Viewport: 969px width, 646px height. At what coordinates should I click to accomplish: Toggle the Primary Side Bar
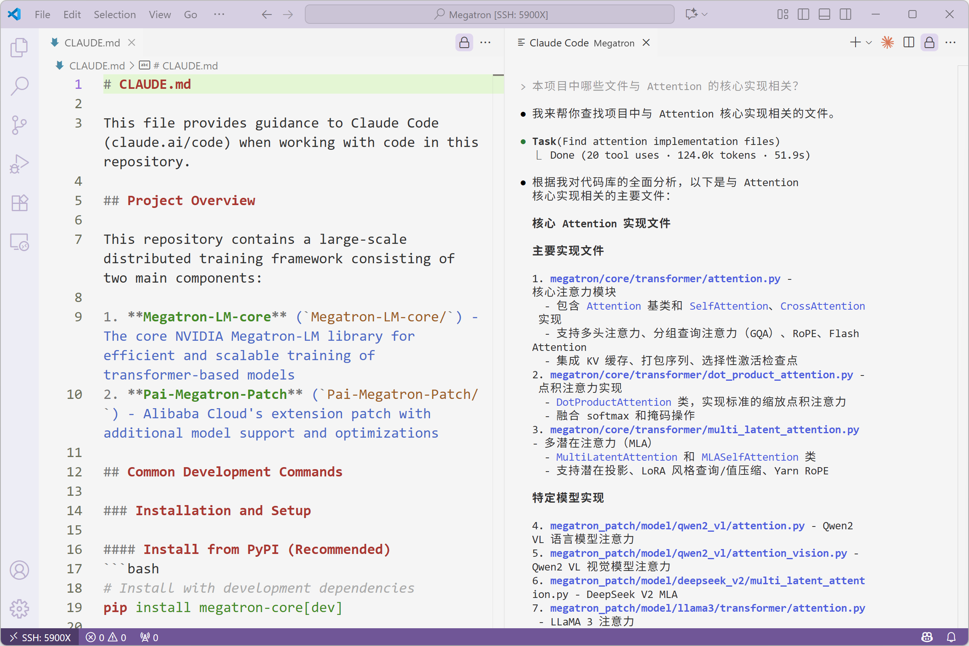(803, 15)
